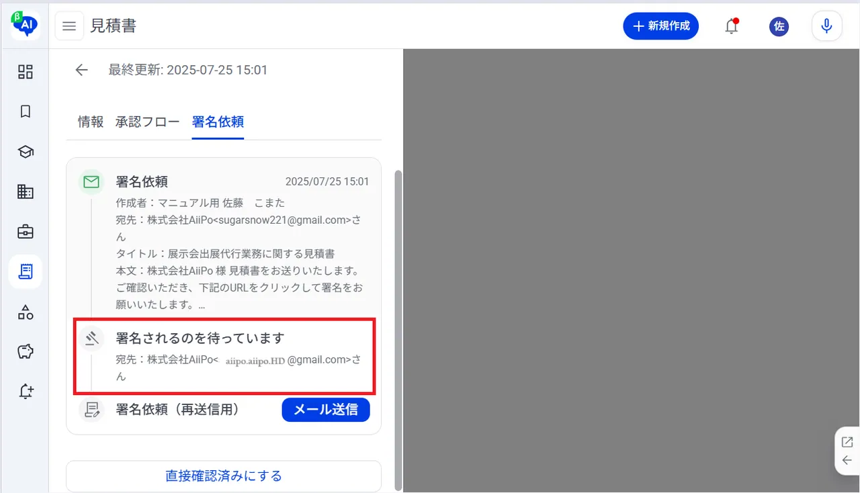Open the bookmark icon in sidebar
The height and width of the screenshot is (493, 860).
pos(26,111)
